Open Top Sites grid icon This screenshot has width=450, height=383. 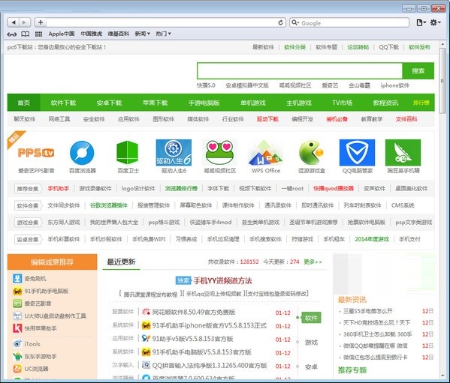(x=38, y=34)
